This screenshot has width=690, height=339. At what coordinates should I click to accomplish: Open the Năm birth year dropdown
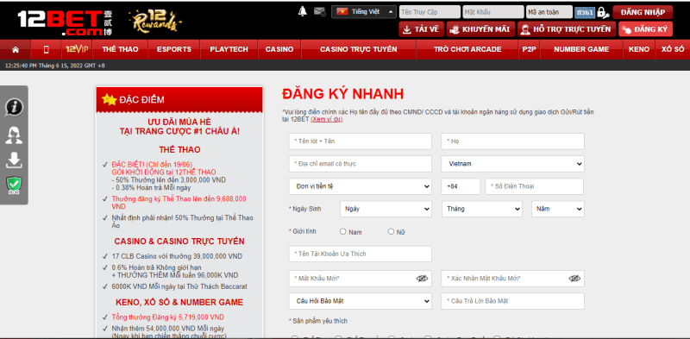pyautogui.click(x=558, y=209)
